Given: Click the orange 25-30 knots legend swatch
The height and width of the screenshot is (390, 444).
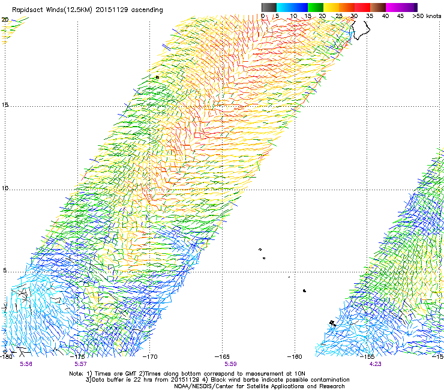Looking at the screenshot, I should point(347,7).
